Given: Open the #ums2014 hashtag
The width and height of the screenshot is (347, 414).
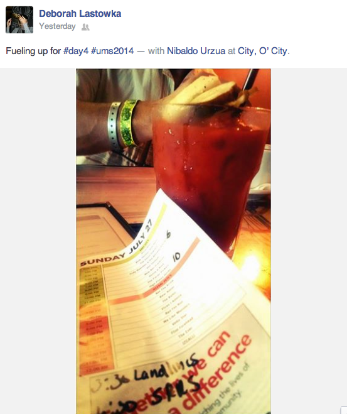Looking at the screenshot, I should 112,51.
